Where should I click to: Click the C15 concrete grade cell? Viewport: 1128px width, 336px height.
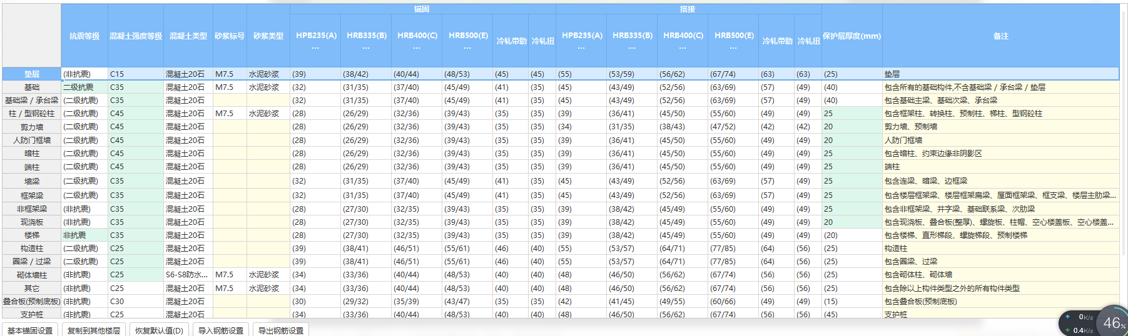(x=136, y=74)
